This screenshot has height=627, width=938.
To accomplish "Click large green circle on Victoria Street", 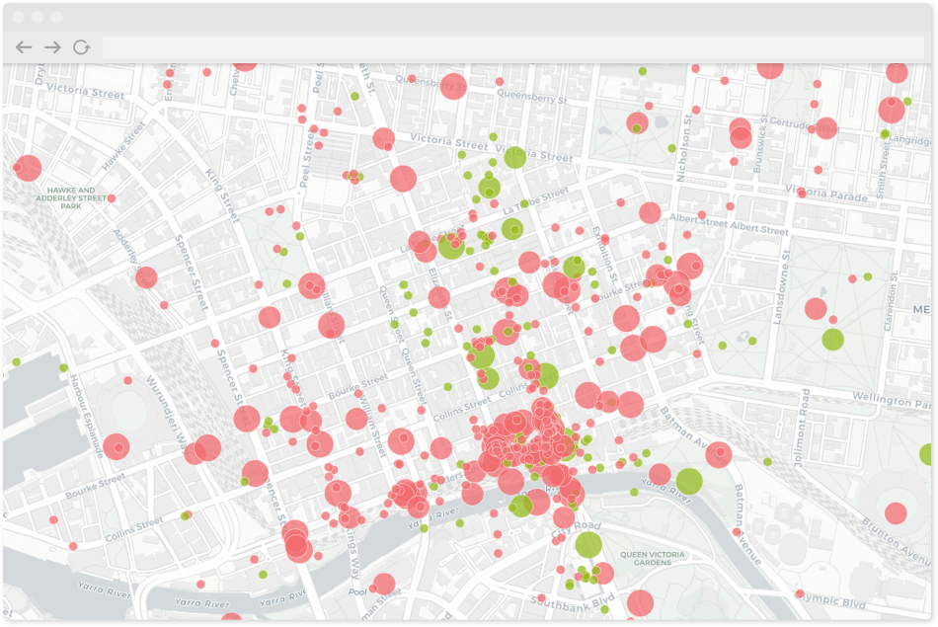I will (515, 157).
